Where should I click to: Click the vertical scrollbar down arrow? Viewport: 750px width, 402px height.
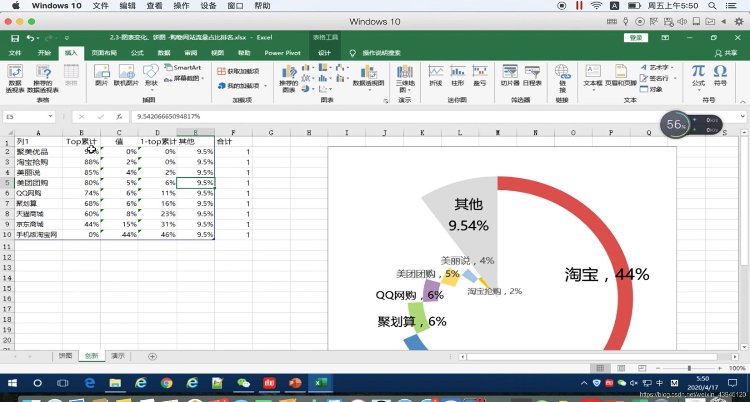744,347
